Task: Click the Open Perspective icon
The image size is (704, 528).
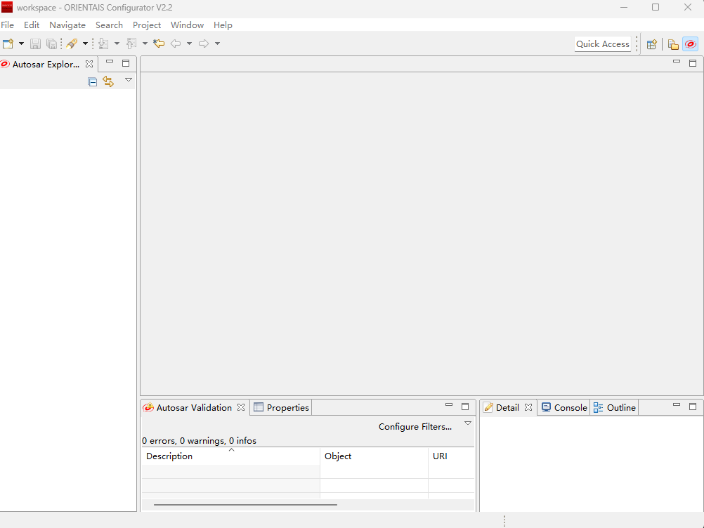Action: tap(651, 44)
